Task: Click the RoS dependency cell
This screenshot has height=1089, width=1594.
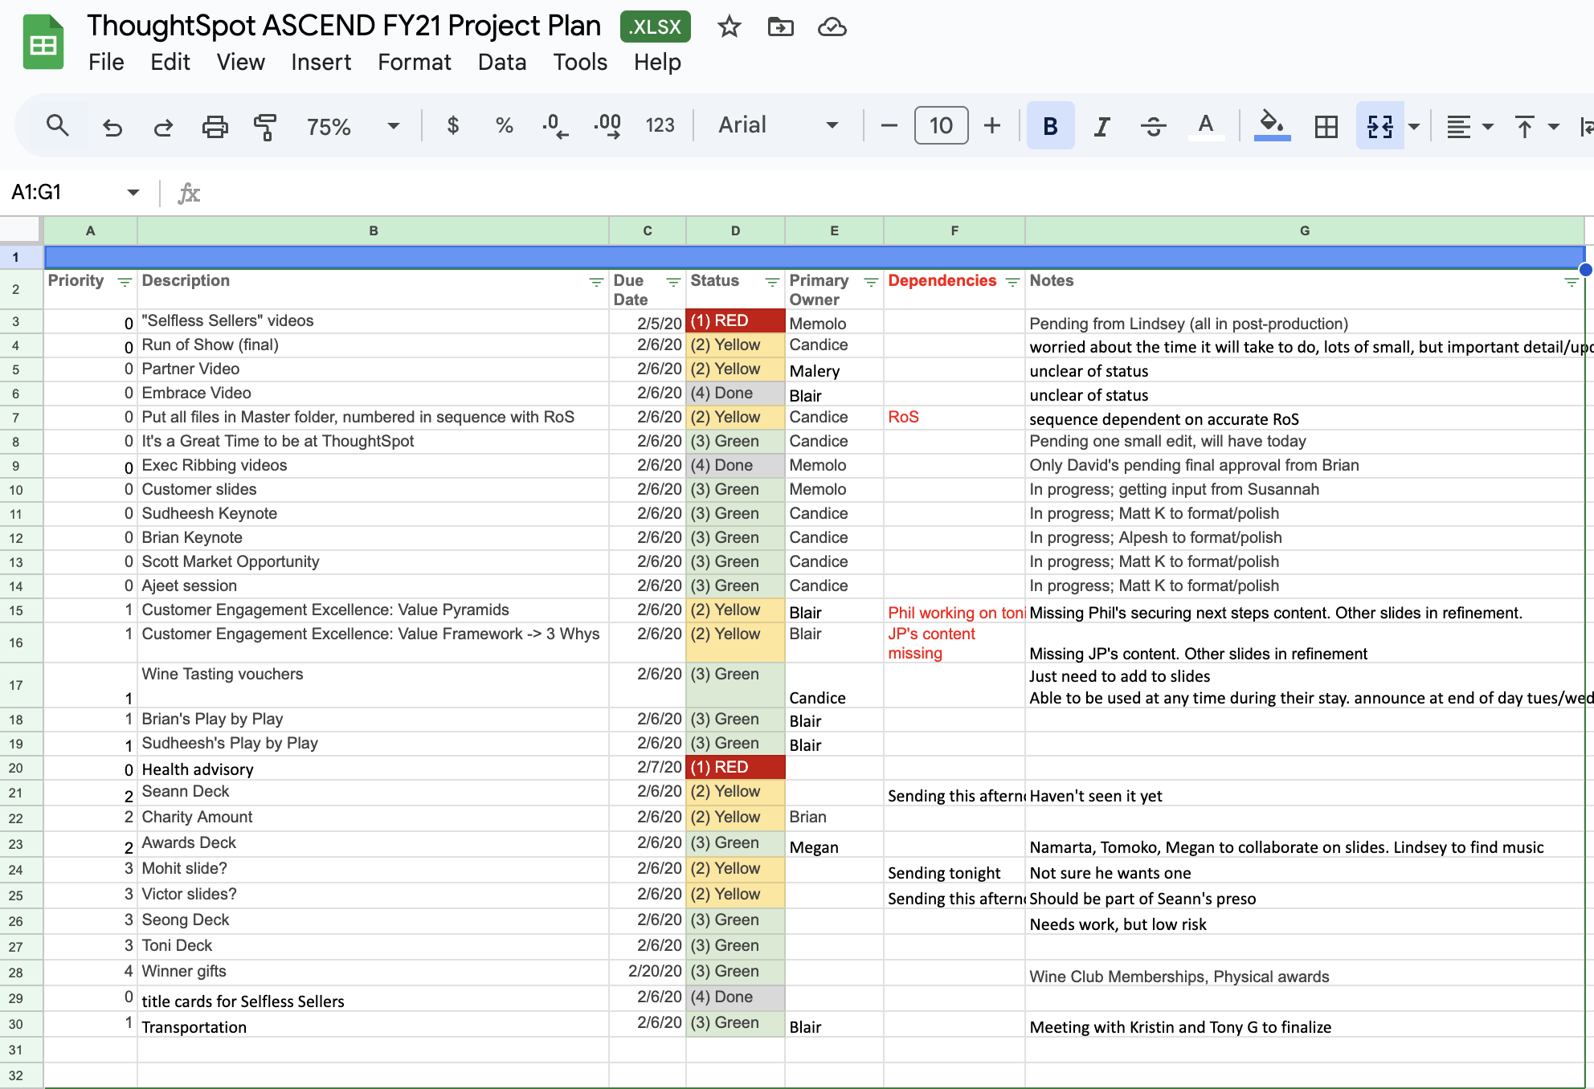Action: coord(954,418)
